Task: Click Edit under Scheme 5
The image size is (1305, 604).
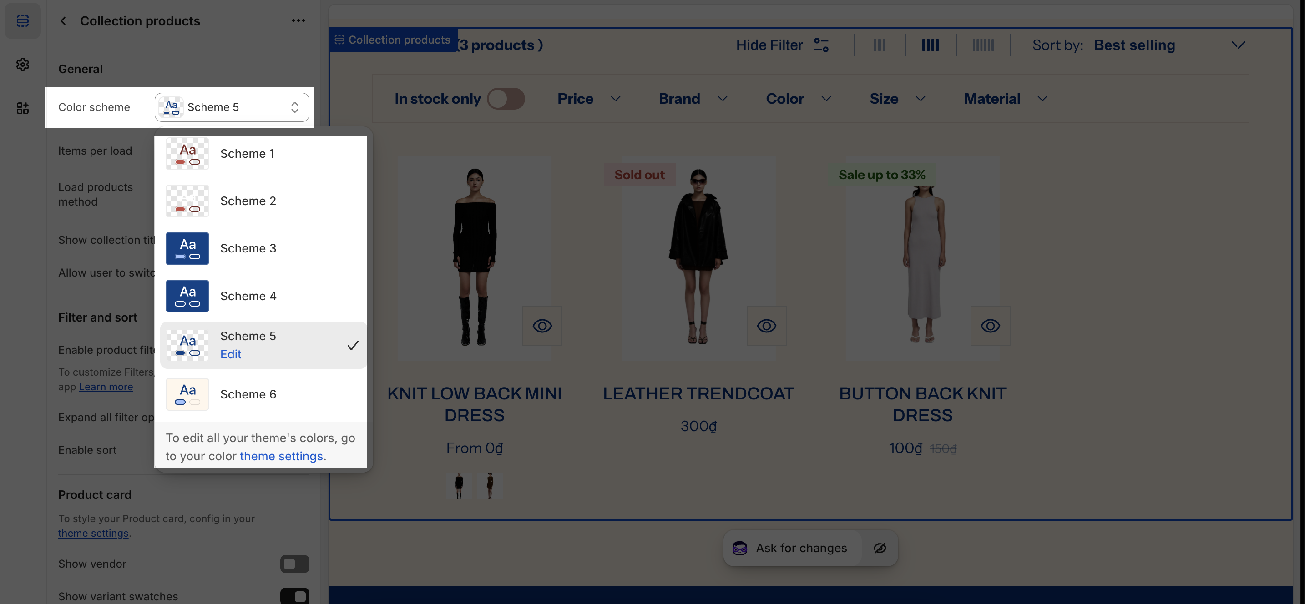Action: pyautogui.click(x=231, y=354)
